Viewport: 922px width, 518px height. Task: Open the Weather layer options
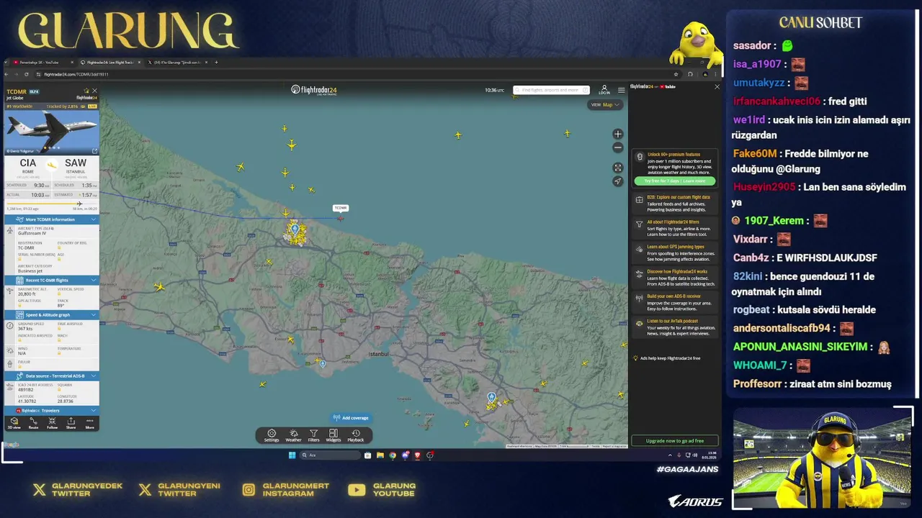point(293,435)
